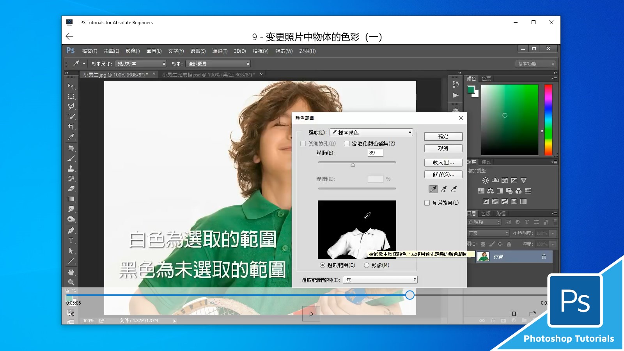
Task: Switch to the 小男生完成檔.psd document tab
Action: 209,74
